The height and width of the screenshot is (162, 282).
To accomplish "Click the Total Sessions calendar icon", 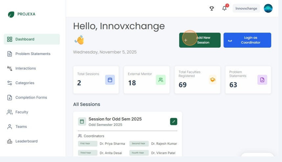I will tap(110, 80).
